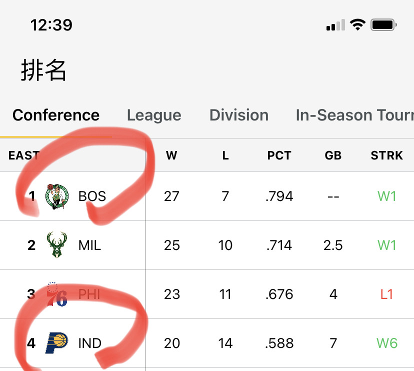Image resolution: width=414 pixels, height=371 pixels.
Task: Tap the Boston Celtics logo
Action: [57, 196]
